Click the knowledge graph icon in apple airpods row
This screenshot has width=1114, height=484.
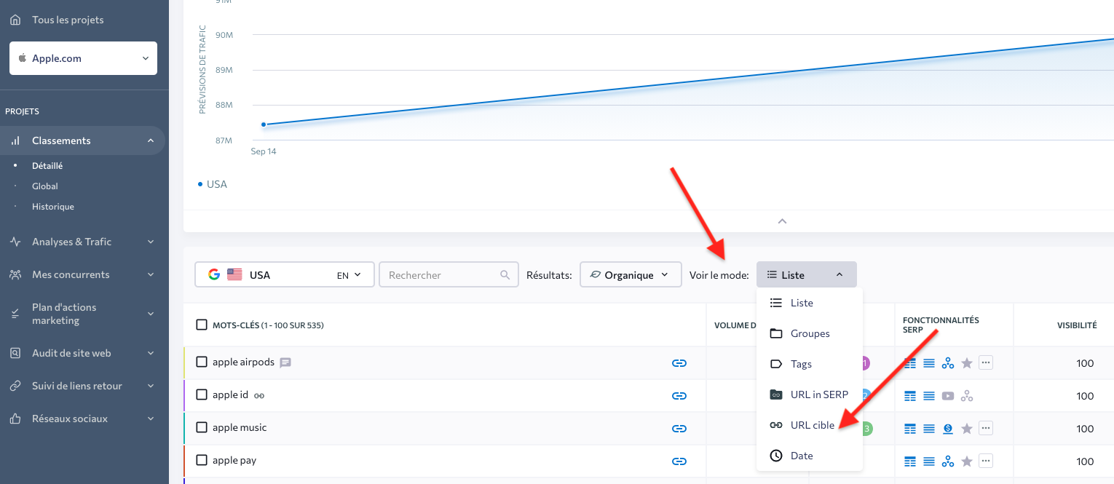pos(948,362)
